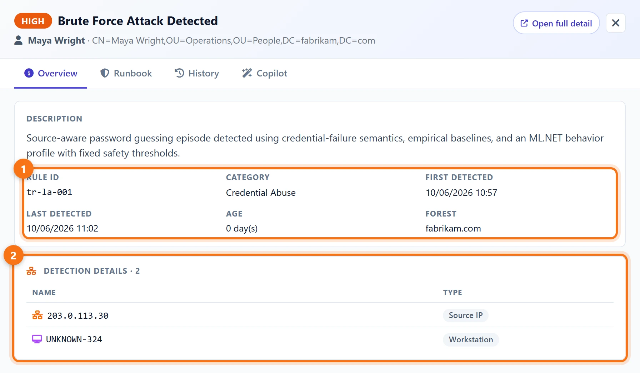The image size is (640, 373).
Task: Close the alert detail panel
Action: point(616,23)
